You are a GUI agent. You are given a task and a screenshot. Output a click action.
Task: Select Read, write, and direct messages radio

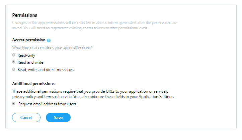(x=14, y=69)
